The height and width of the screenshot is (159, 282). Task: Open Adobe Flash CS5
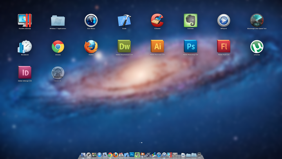(x=224, y=46)
